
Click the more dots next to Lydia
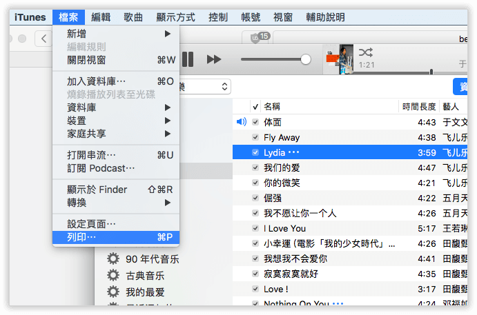pyautogui.click(x=293, y=152)
